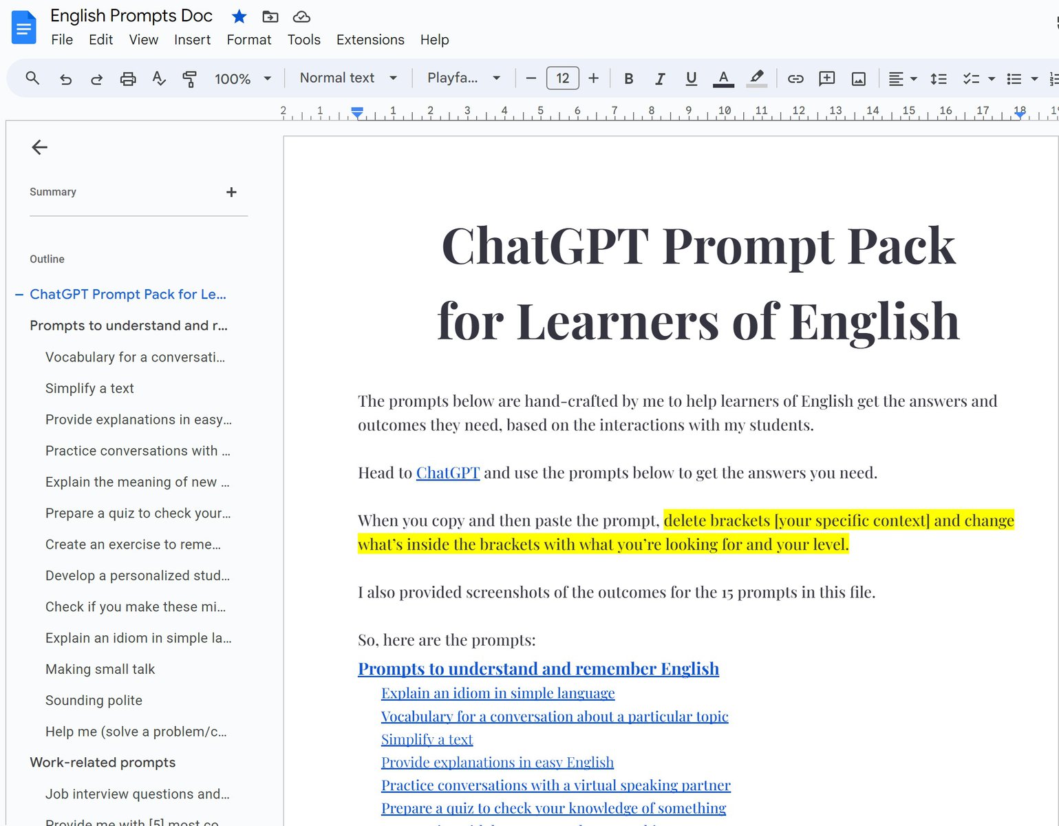Click the left indent marker on ruler
Screen dimensions: 1059x826
[357, 112]
